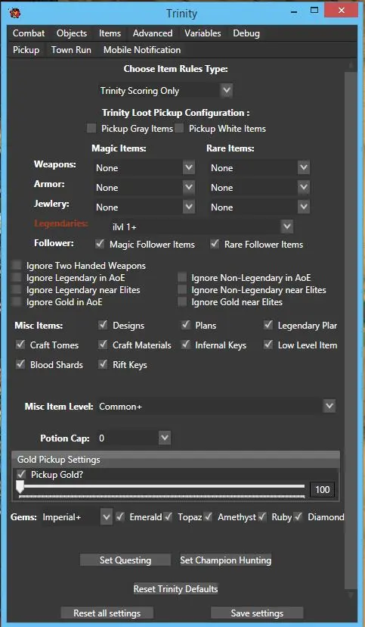Click the gold amount field showing 100
The width and height of the screenshot is (365, 627).
pos(322,489)
